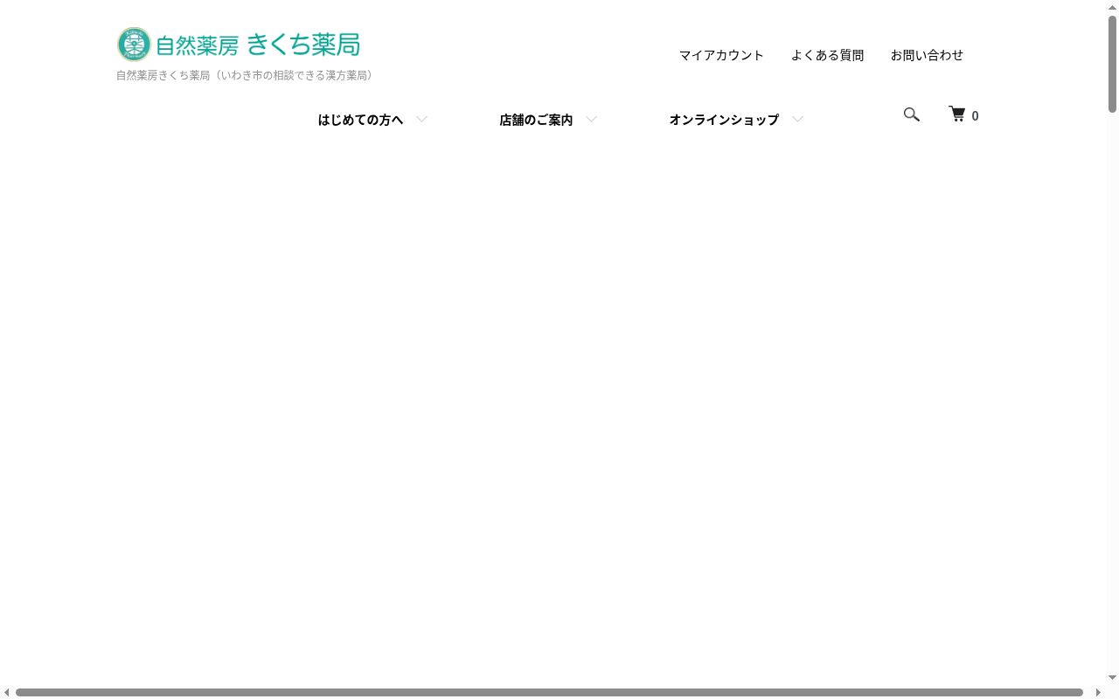Expand the はじめての方へ chevron
This screenshot has height=699, width=1119.
pyautogui.click(x=421, y=120)
